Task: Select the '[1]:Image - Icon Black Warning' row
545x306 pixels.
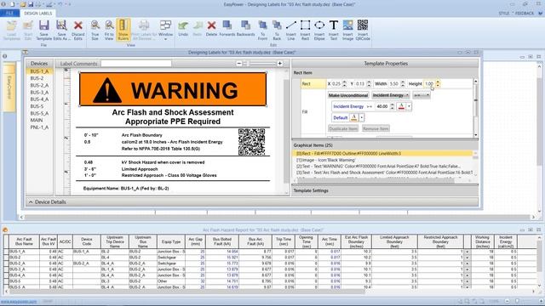Action: [x=383, y=160]
